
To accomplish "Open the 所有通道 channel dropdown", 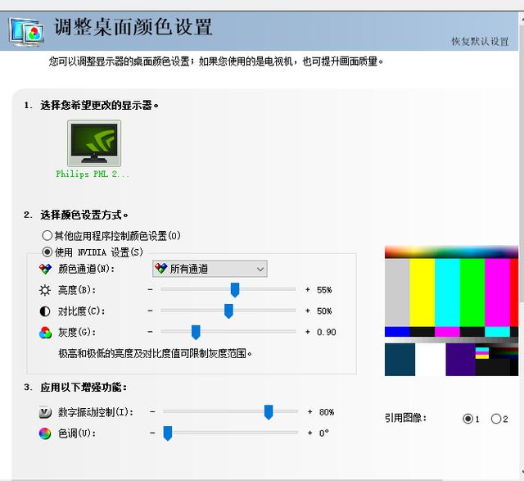I will [210, 269].
